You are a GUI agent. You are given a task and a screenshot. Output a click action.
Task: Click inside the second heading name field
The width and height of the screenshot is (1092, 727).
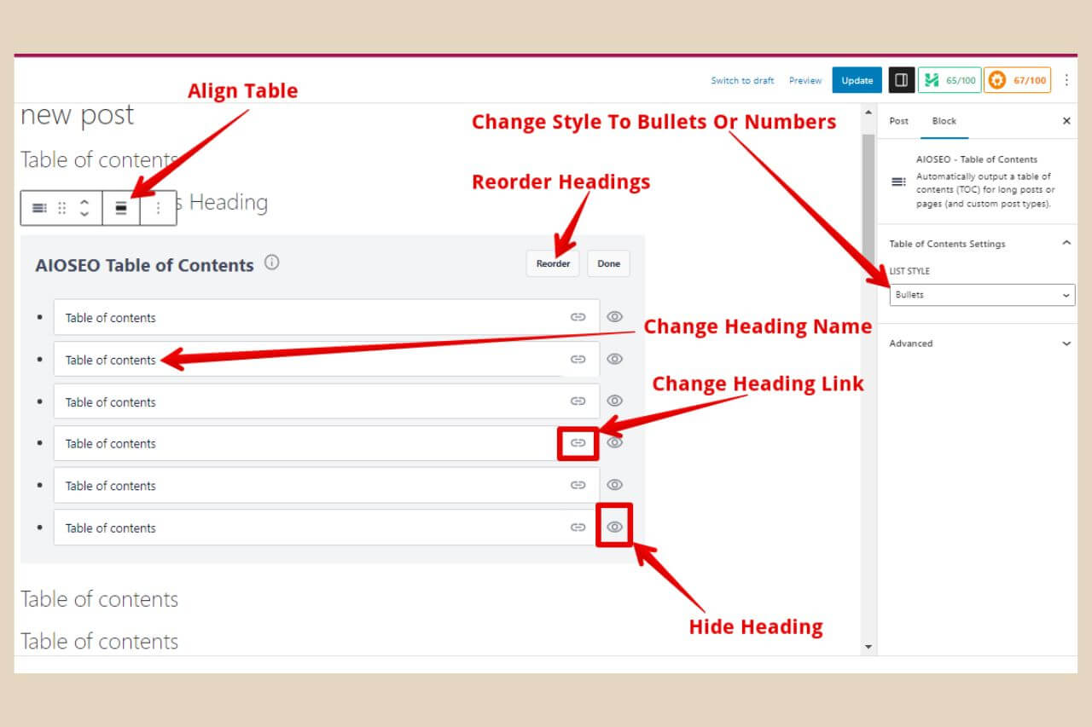point(256,359)
